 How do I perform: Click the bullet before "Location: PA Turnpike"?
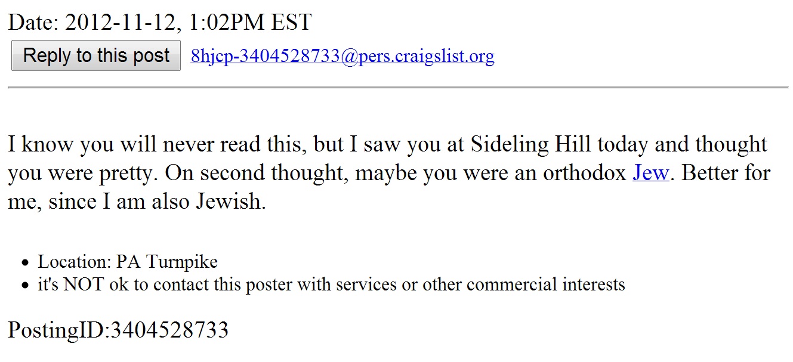pos(25,262)
